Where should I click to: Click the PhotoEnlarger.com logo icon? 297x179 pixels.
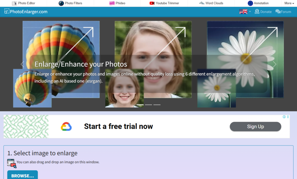7,11
